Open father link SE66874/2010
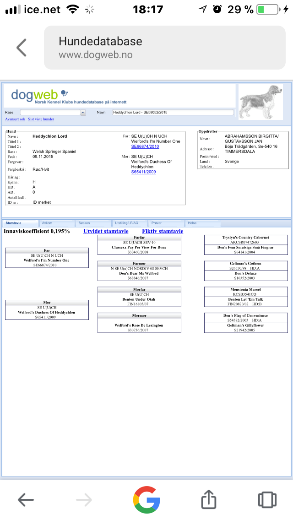The image size is (293, 520). point(145,146)
